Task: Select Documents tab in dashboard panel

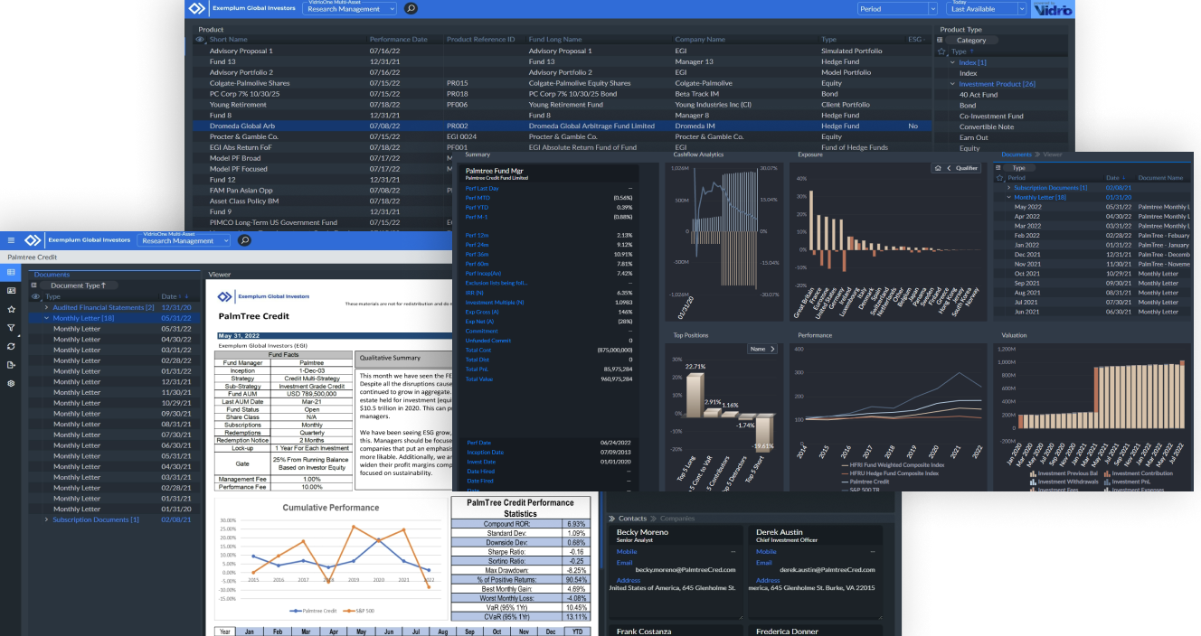Action: pos(1017,154)
